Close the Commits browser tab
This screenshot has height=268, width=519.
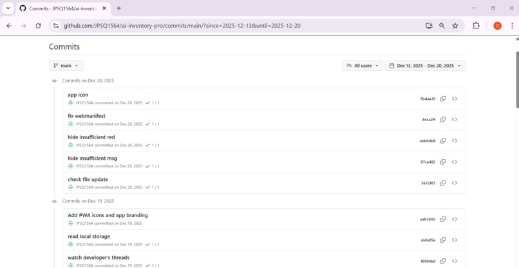[104, 8]
